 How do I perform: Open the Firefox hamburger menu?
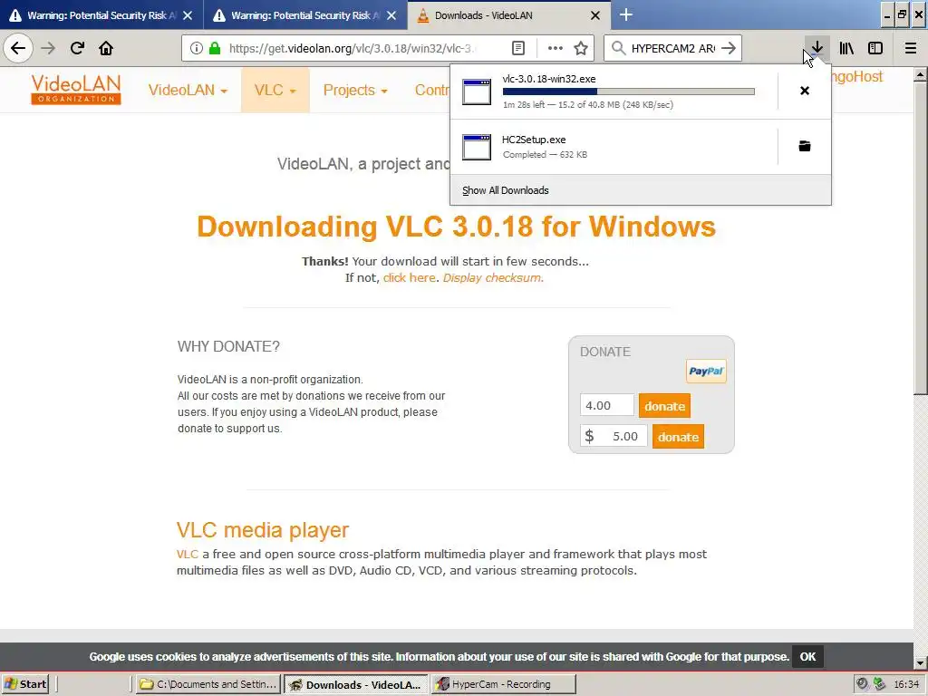tap(910, 48)
